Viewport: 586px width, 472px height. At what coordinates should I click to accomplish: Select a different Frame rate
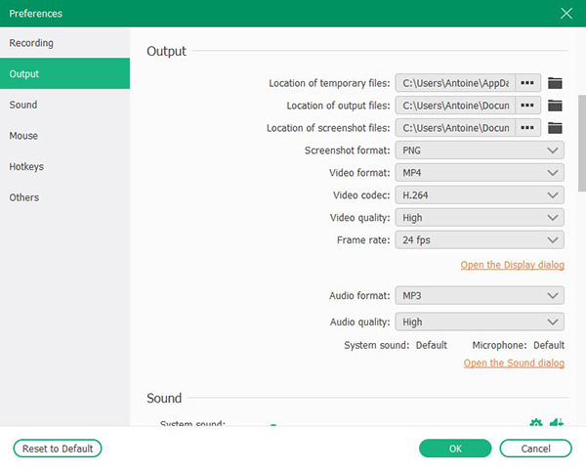pyautogui.click(x=480, y=240)
